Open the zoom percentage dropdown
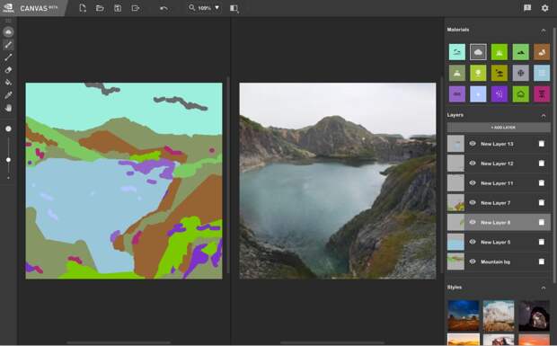557x346 pixels. pyautogui.click(x=204, y=8)
